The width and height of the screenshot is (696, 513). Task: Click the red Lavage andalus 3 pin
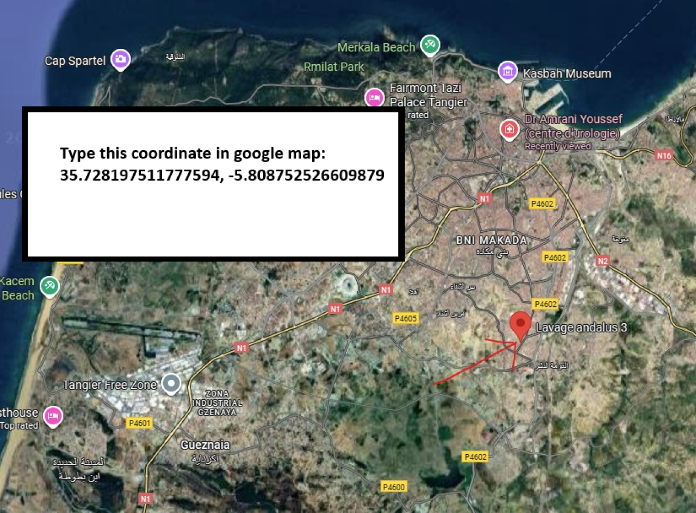pos(520,324)
